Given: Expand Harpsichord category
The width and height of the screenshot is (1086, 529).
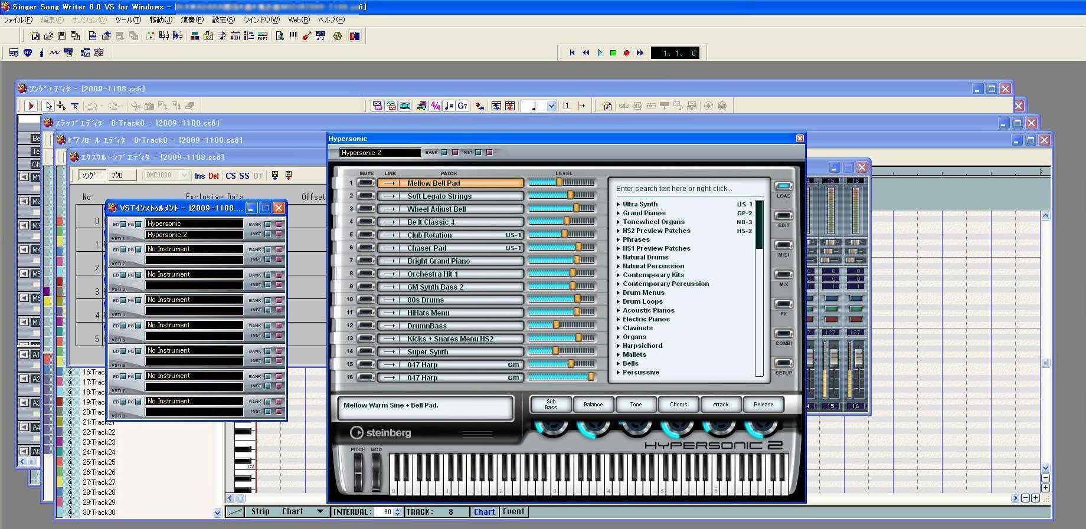Looking at the screenshot, I should pos(619,346).
